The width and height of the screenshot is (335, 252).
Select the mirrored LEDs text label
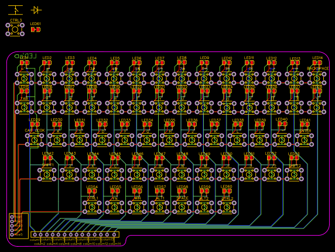pos(25,56)
